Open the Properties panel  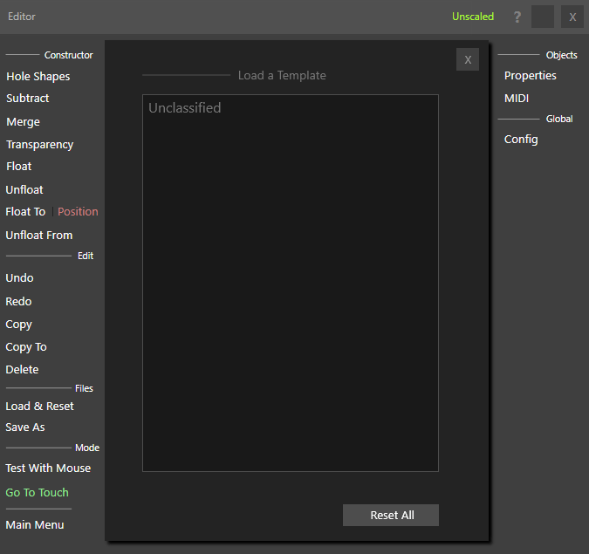tap(530, 76)
